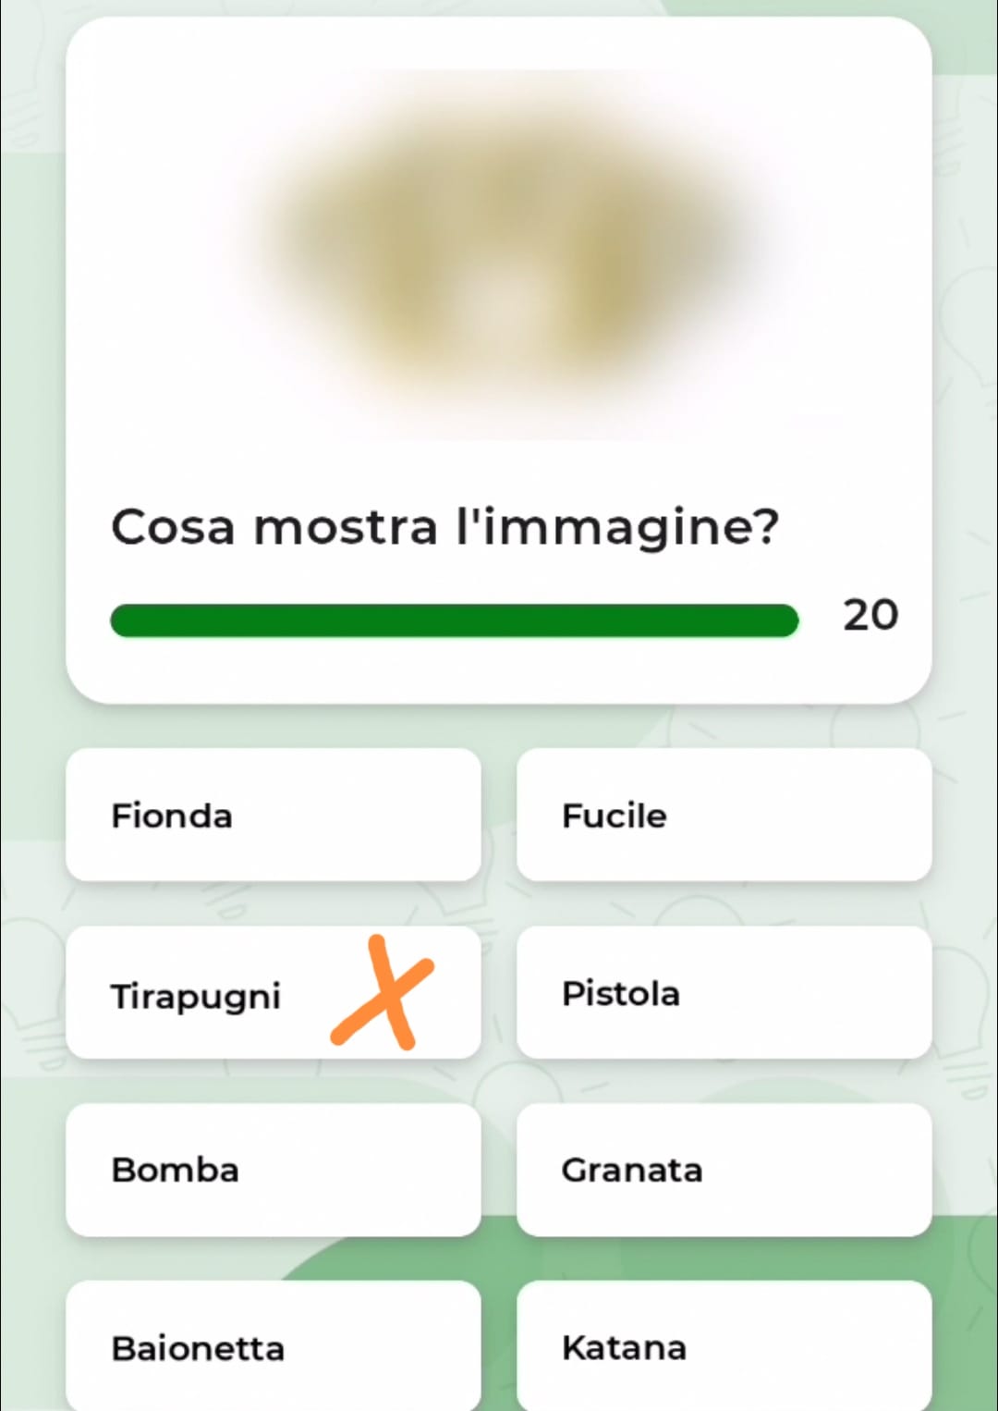This screenshot has width=998, height=1411.
Task: Answer with the sword option Katana
Action: tap(724, 1346)
